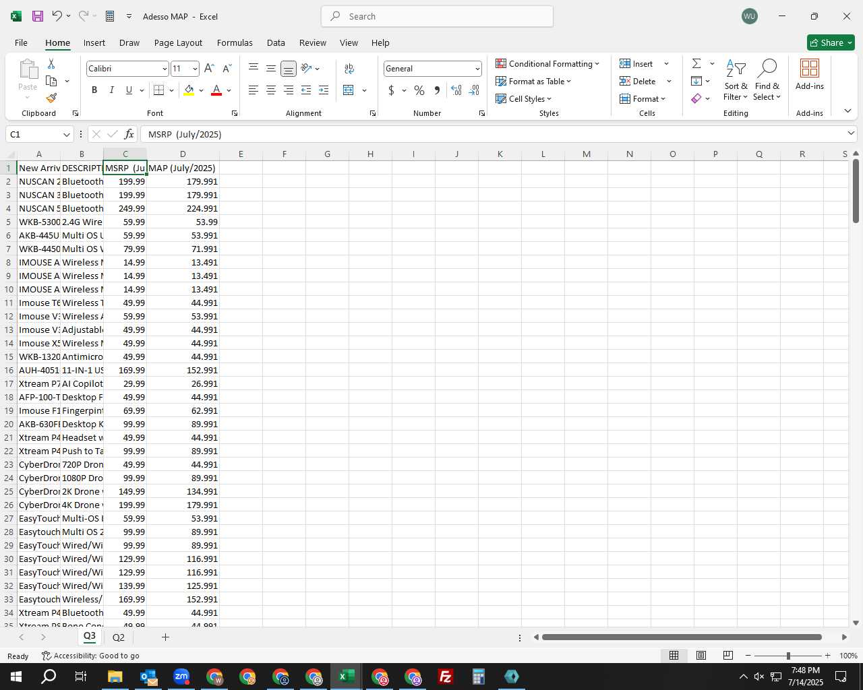The height and width of the screenshot is (690, 863).
Task: Switch to the Insert ribbon tab
Action: click(94, 42)
